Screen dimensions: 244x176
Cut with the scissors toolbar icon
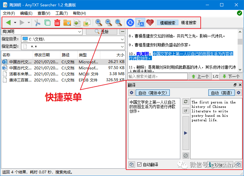tap(37, 23)
